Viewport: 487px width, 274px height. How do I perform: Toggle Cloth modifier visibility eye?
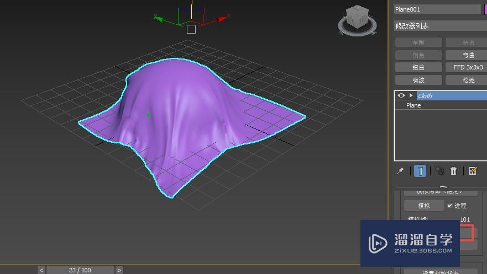(401, 95)
